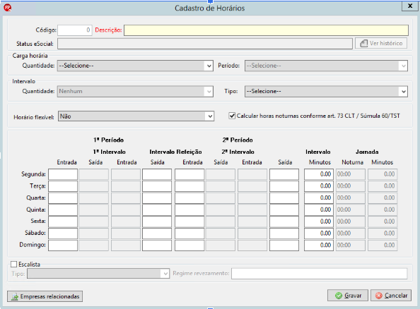Click the red cancel icon on Cancelar
The height and width of the screenshot is (309, 420).
coord(379,296)
